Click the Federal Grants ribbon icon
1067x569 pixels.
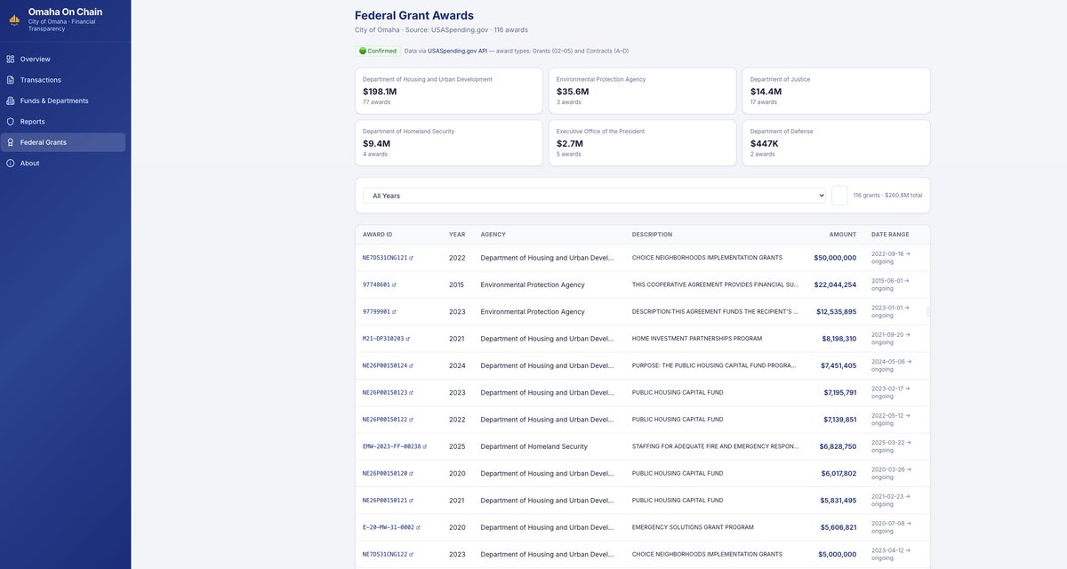11,142
